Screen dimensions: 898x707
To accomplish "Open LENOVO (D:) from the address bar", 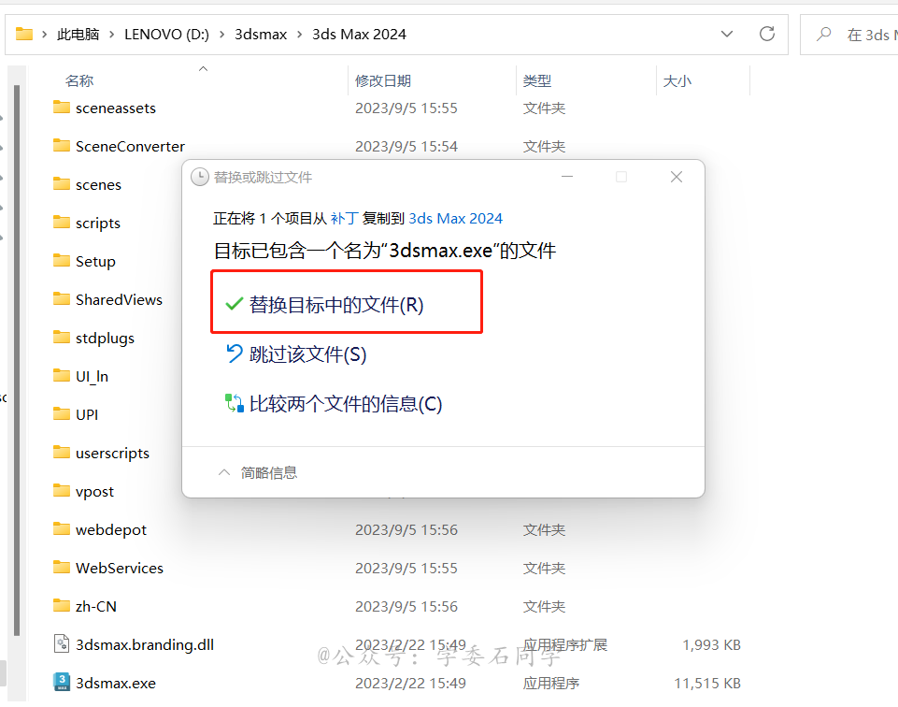I will click(x=166, y=34).
